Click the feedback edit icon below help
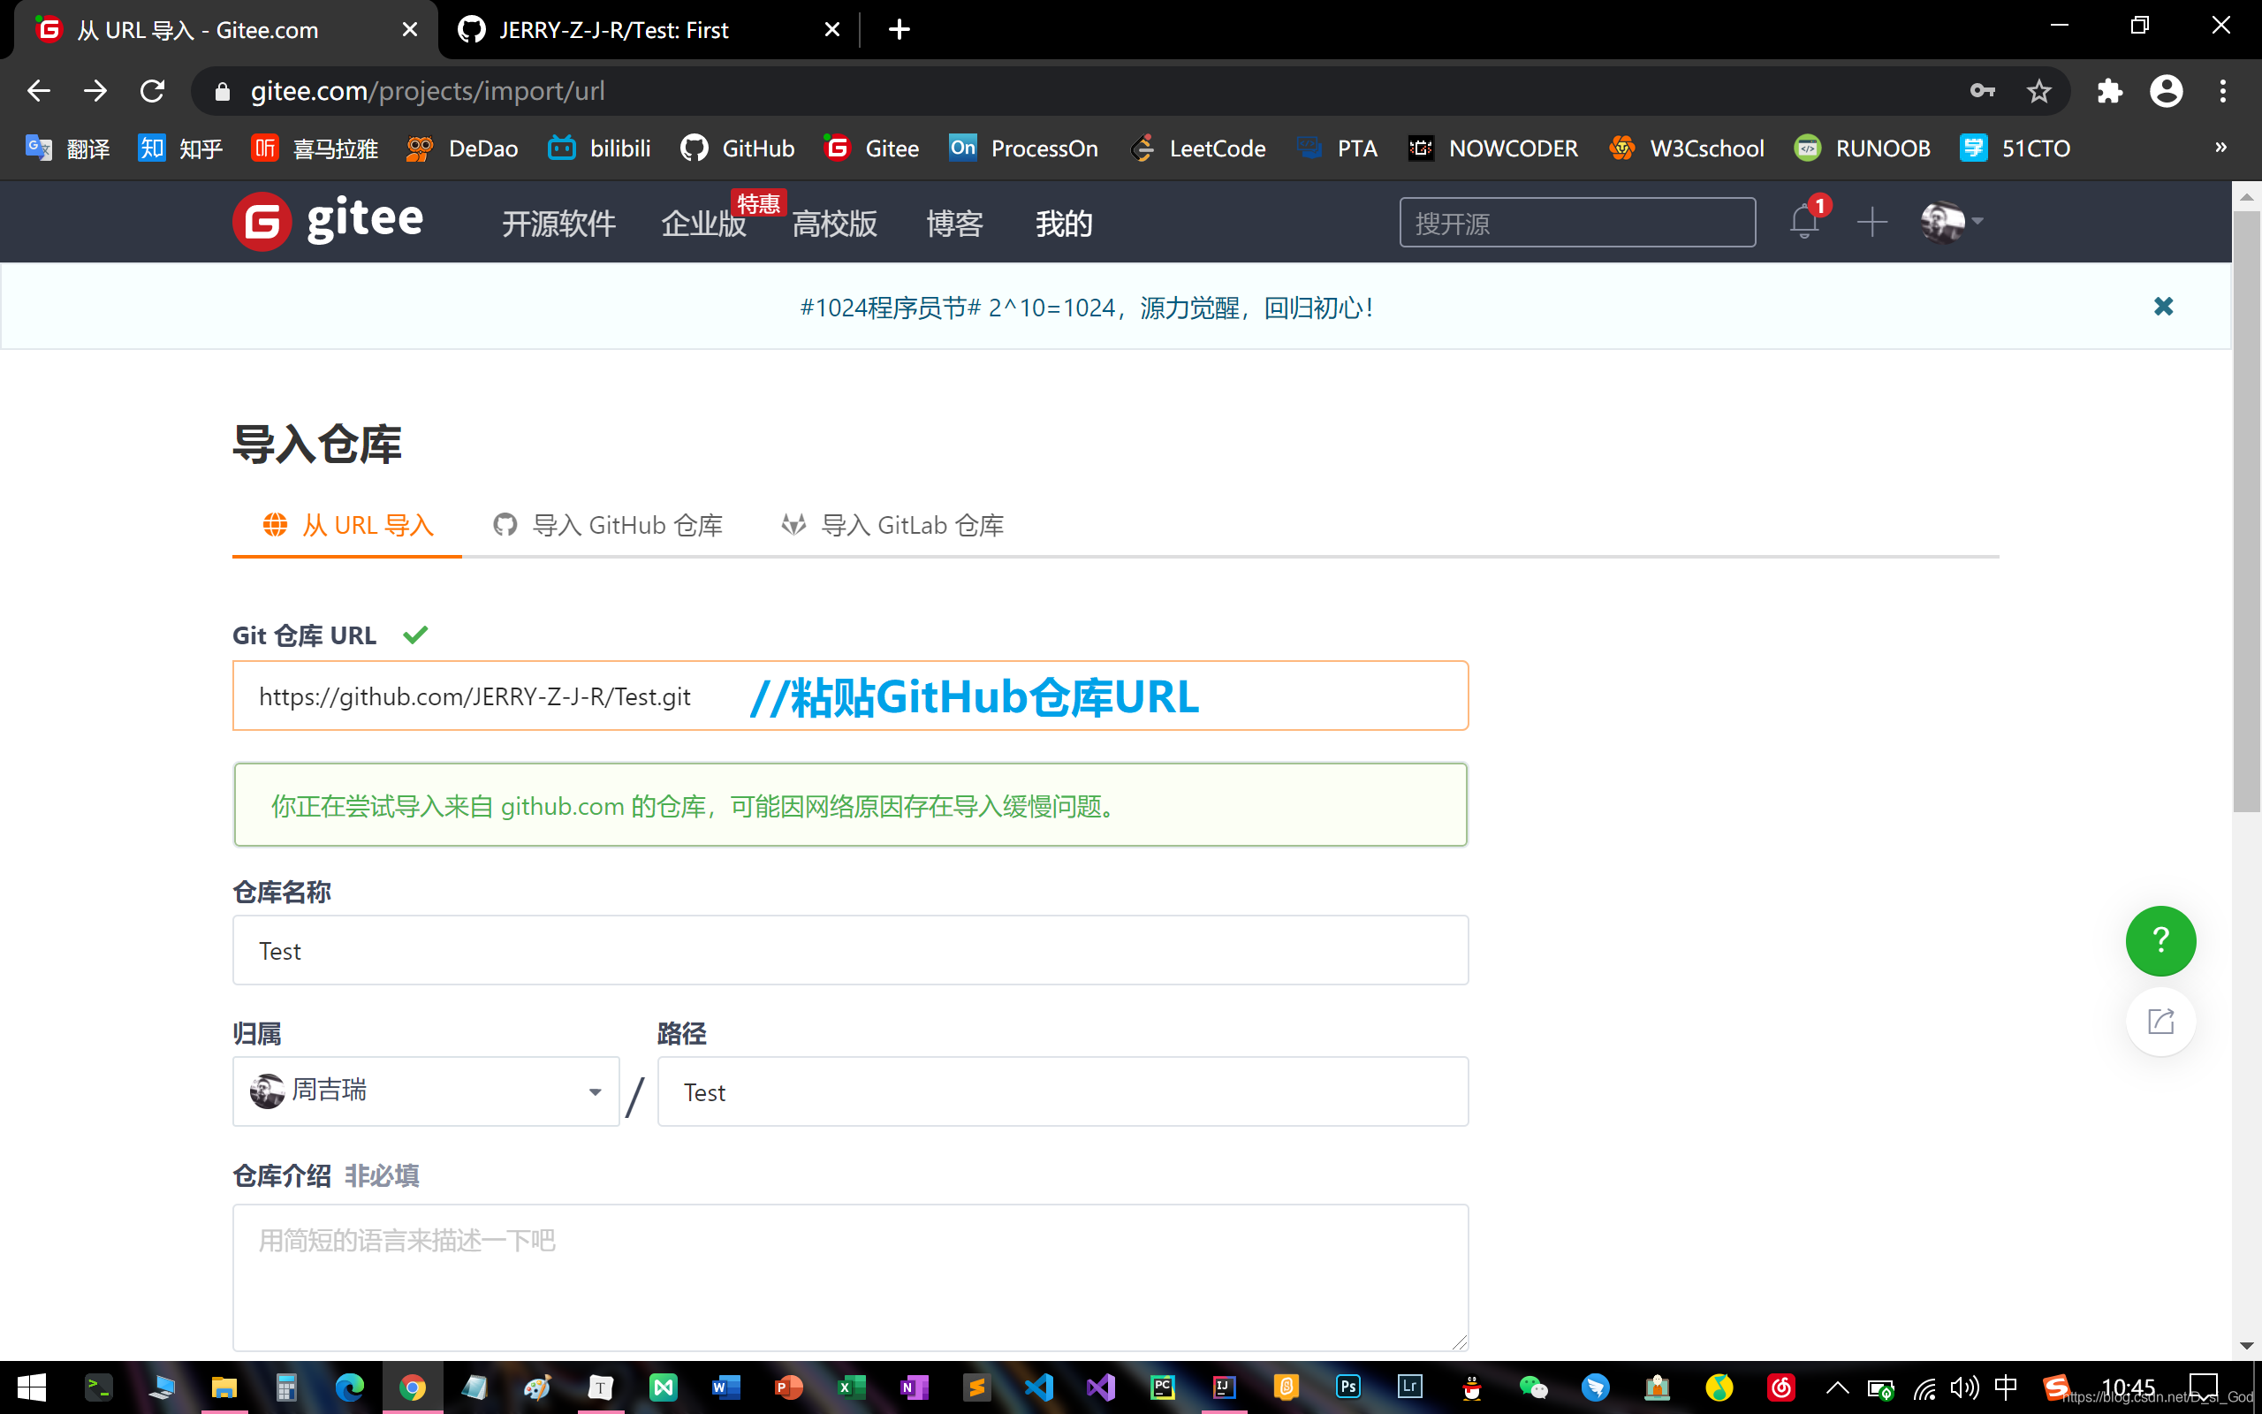This screenshot has width=2262, height=1414. coord(2160,1022)
